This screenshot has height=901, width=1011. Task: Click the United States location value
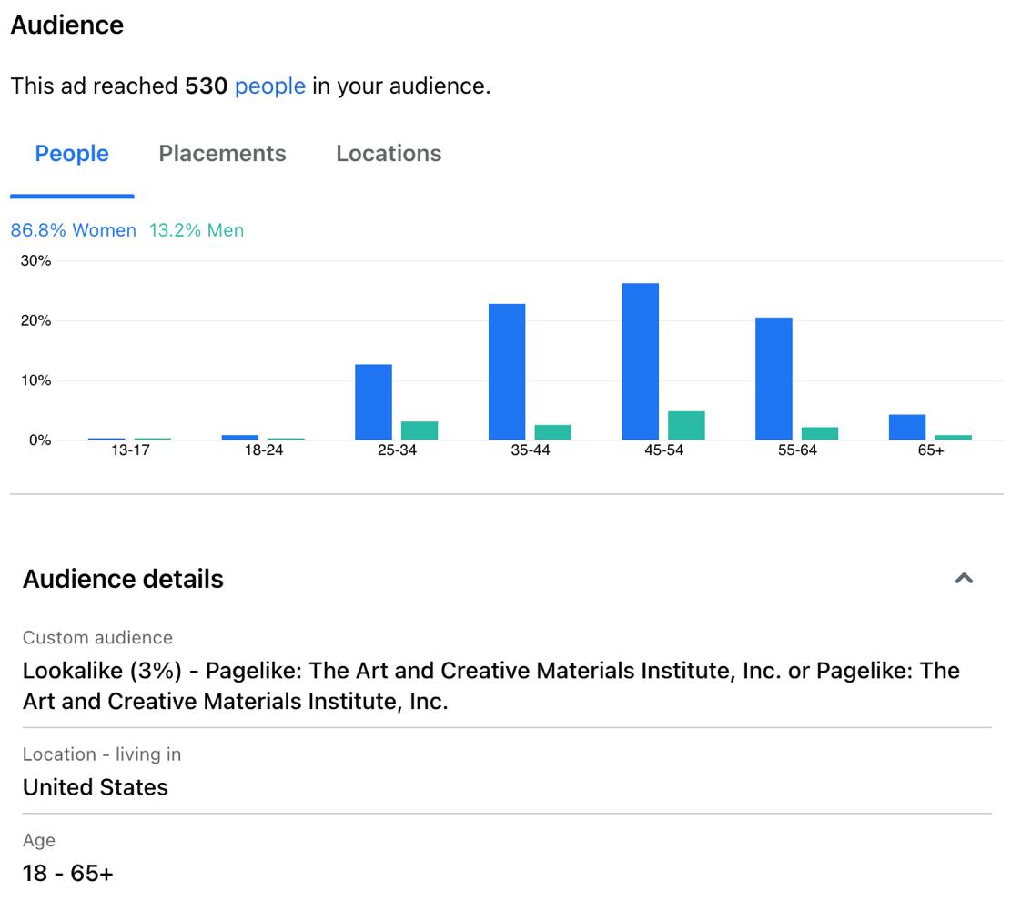(96, 787)
